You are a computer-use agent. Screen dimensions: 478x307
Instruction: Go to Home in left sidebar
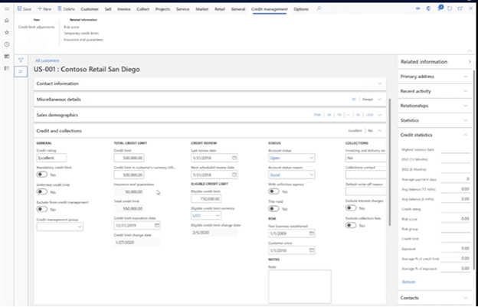tap(7, 21)
